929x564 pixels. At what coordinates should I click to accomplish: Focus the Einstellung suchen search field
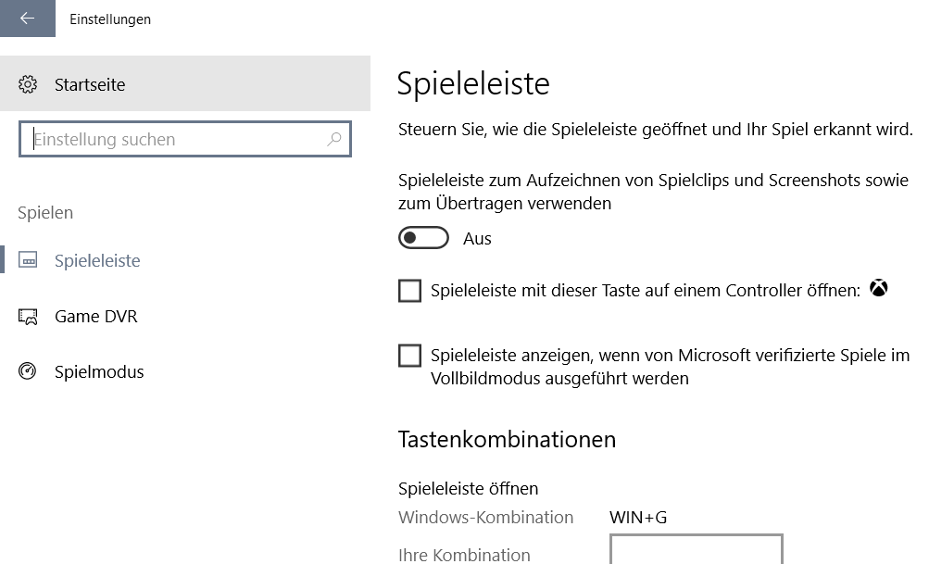click(x=176, y=140)
